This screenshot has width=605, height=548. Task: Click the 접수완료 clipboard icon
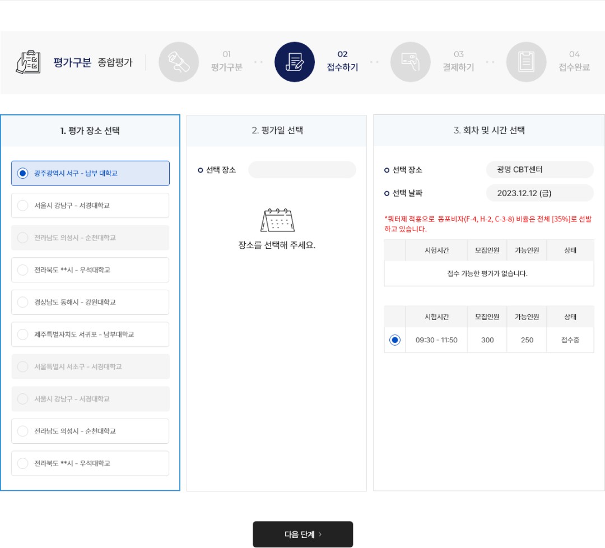[526, 62]
